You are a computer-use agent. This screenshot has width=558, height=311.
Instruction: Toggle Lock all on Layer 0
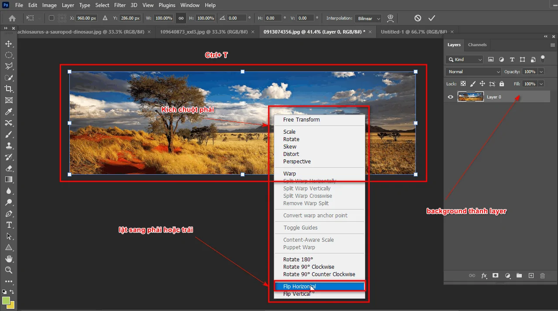[501, 84]
